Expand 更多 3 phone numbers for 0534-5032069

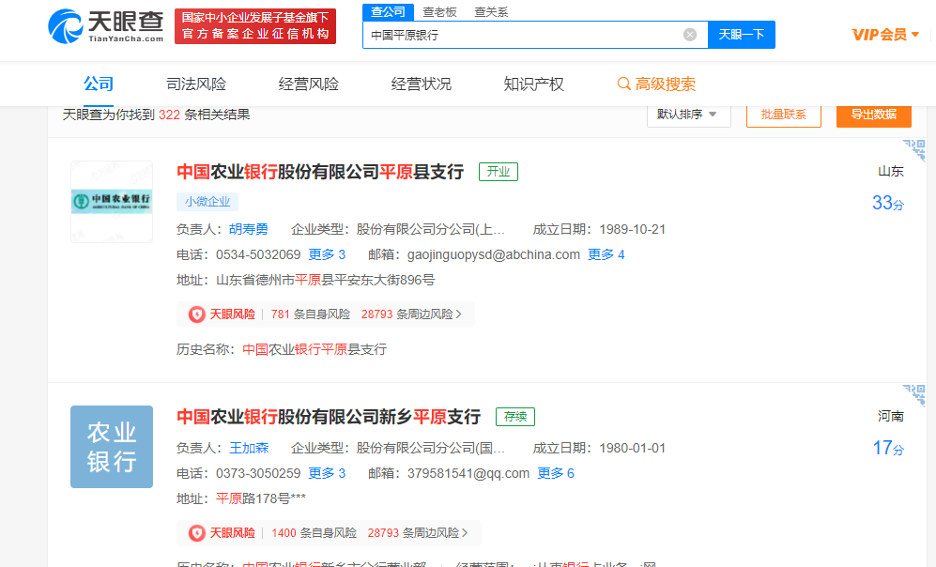[327, 254]
